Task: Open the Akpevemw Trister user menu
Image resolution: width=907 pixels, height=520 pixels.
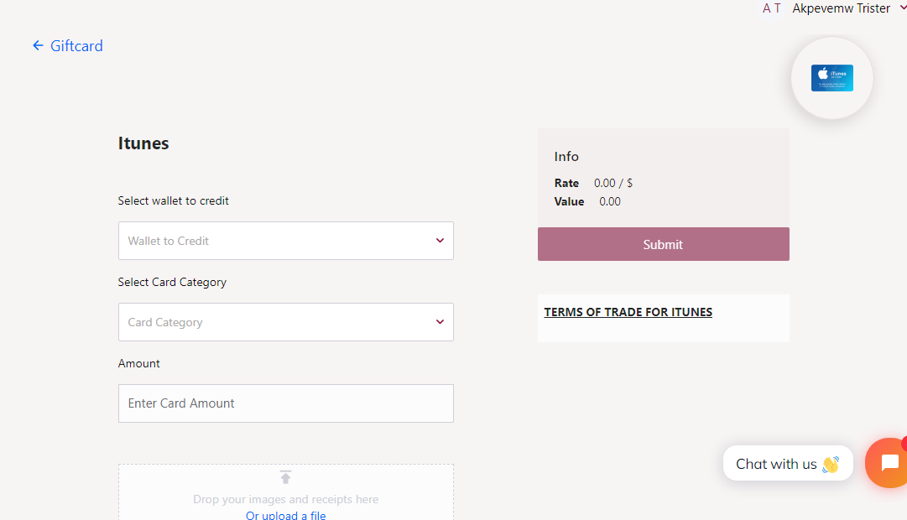Action: [x=847, y=8]
